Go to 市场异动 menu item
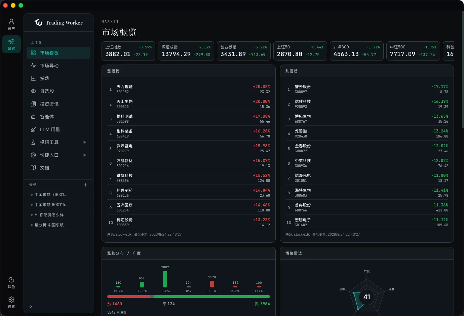The width and height of the screenshot is (464, 316). tap(59, 66)
